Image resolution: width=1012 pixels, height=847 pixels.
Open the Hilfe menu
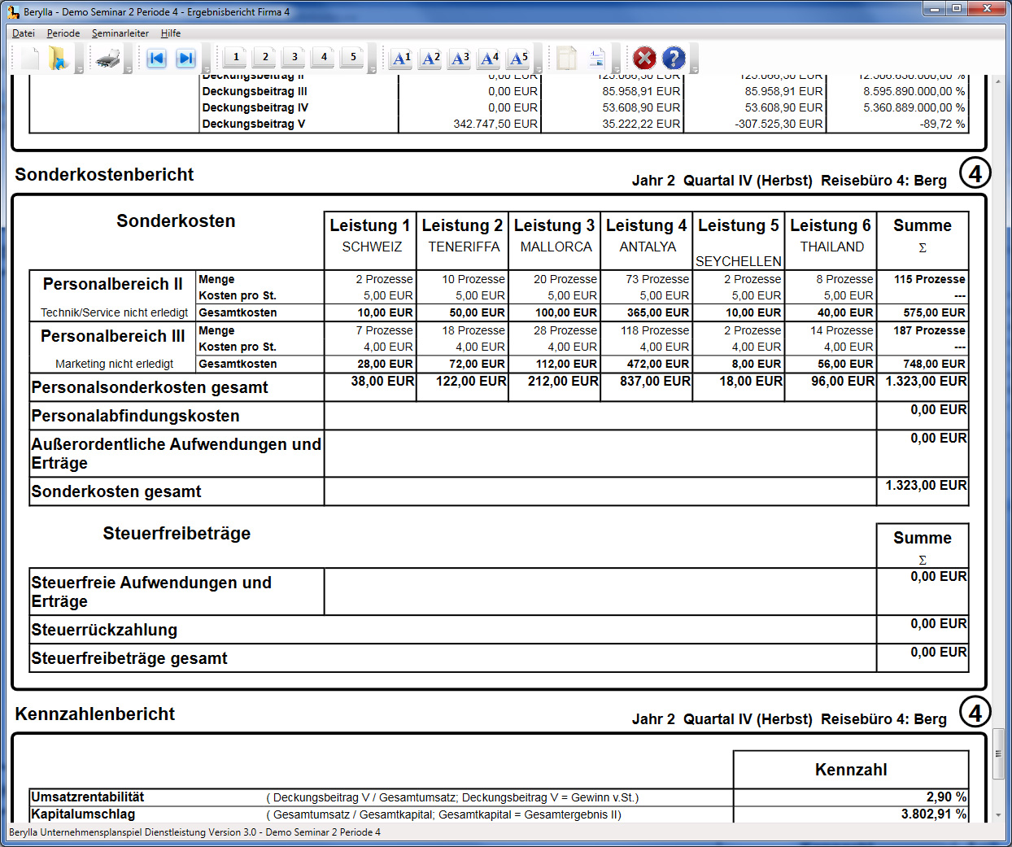[171, 33]
